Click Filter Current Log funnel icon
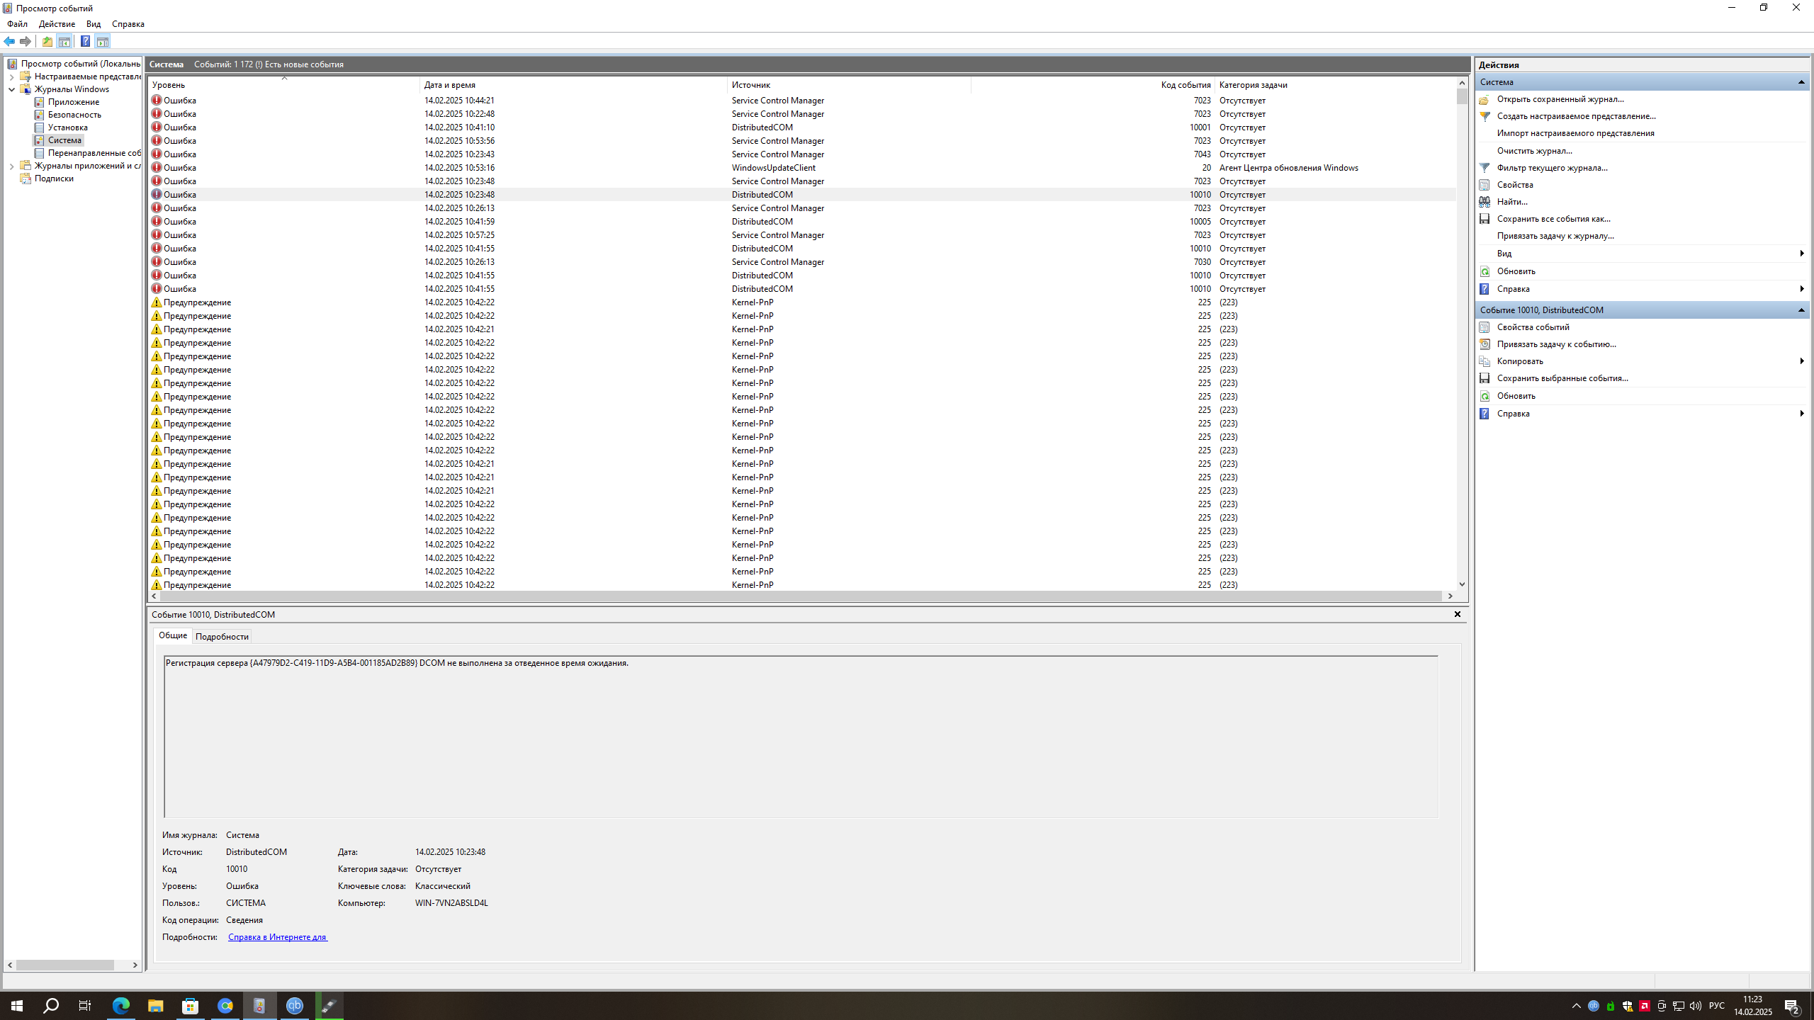Image resolution: width=1814 pixels, height=1020 pixels. [x=1485, y=168]
